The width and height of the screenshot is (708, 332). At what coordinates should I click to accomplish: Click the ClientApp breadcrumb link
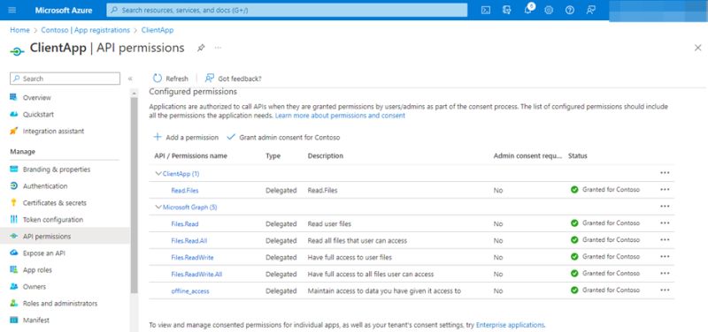coord(158,30)
